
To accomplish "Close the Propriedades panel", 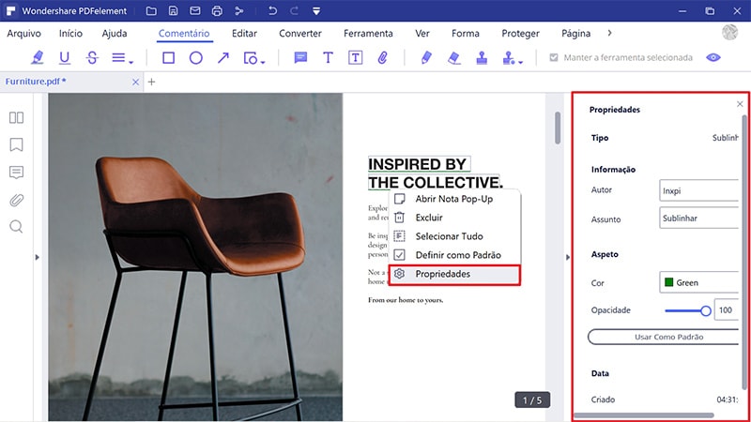I will click(740, 104).
